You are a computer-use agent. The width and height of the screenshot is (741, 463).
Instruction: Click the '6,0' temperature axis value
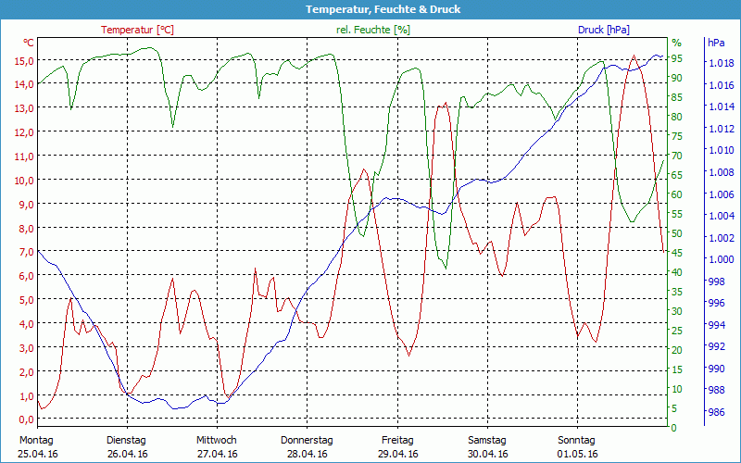point(26,276)
